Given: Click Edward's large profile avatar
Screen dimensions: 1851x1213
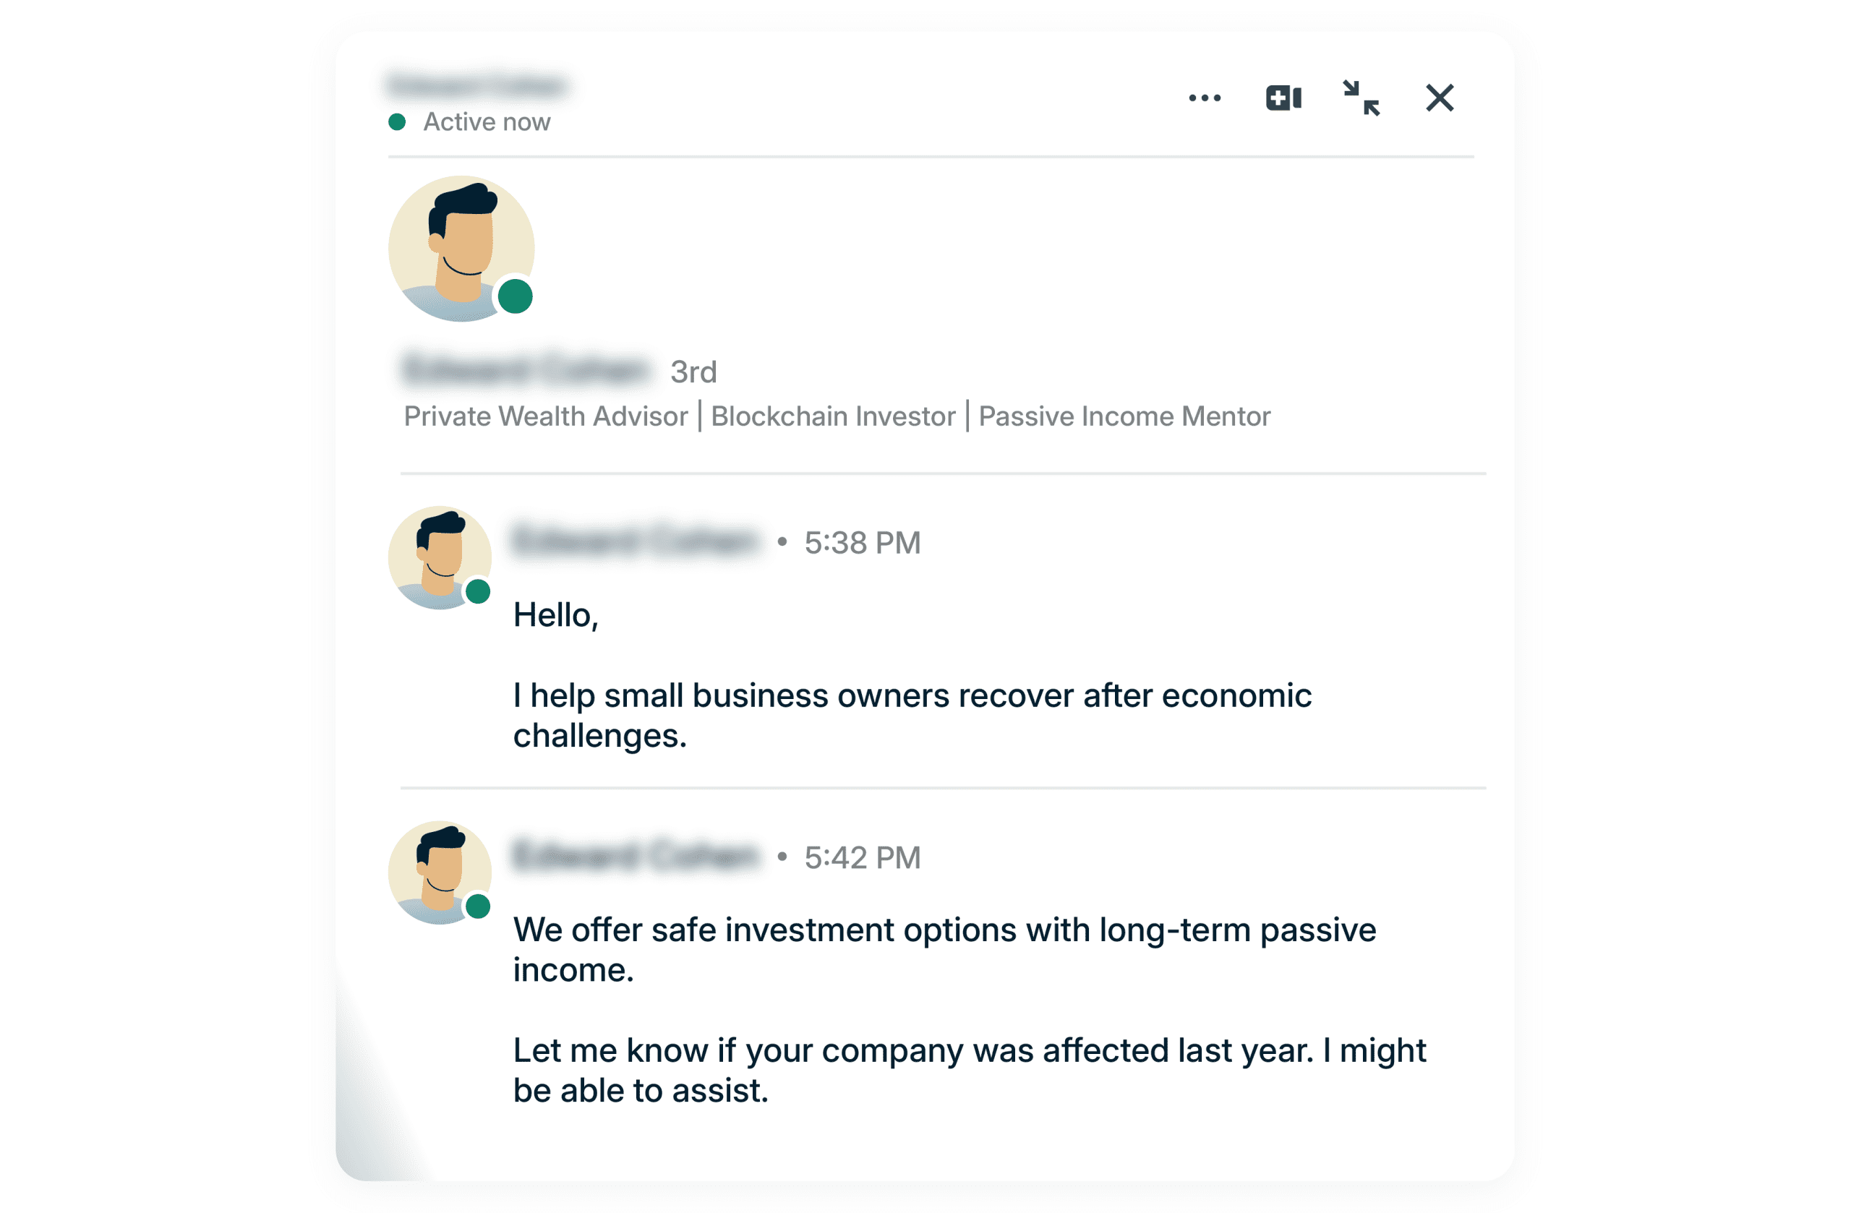Looking at the screenshot, I should [x=463, y=247].
